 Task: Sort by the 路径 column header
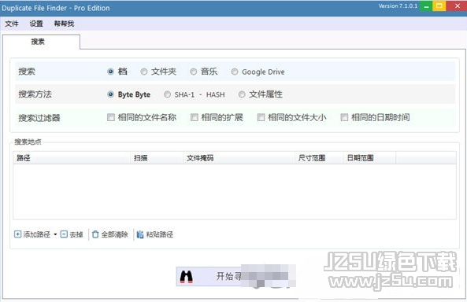pos(72,158)
